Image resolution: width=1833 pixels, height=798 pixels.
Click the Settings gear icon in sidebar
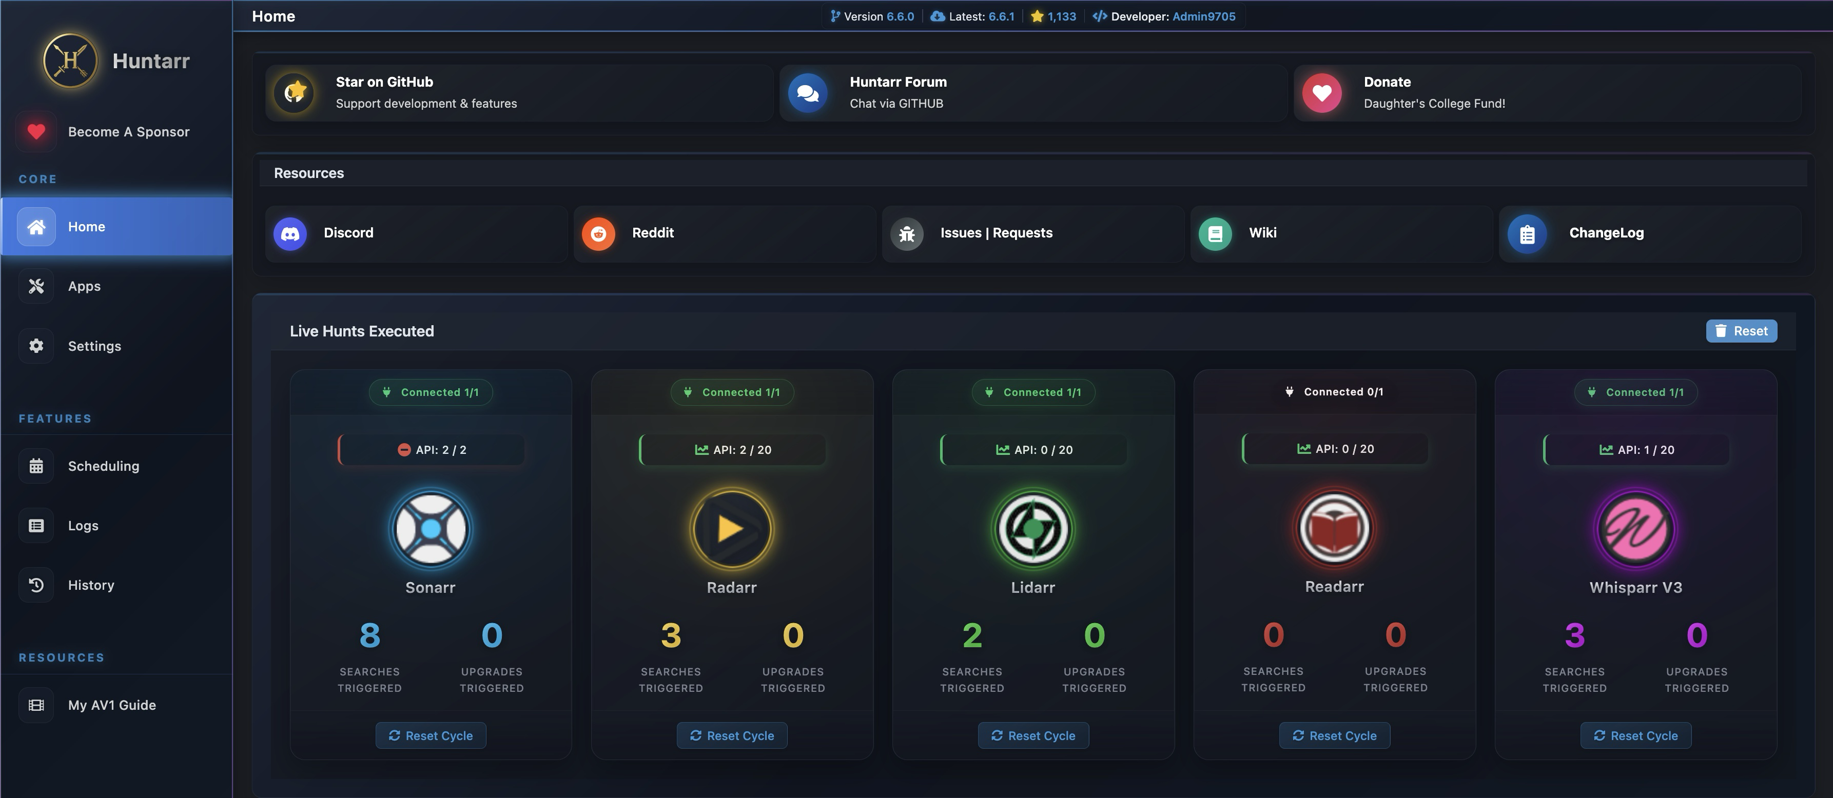(x=36, y=346)
